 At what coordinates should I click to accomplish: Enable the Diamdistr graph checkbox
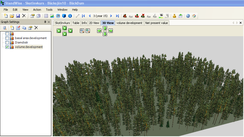pyautogui.click(x=7, y=42)
